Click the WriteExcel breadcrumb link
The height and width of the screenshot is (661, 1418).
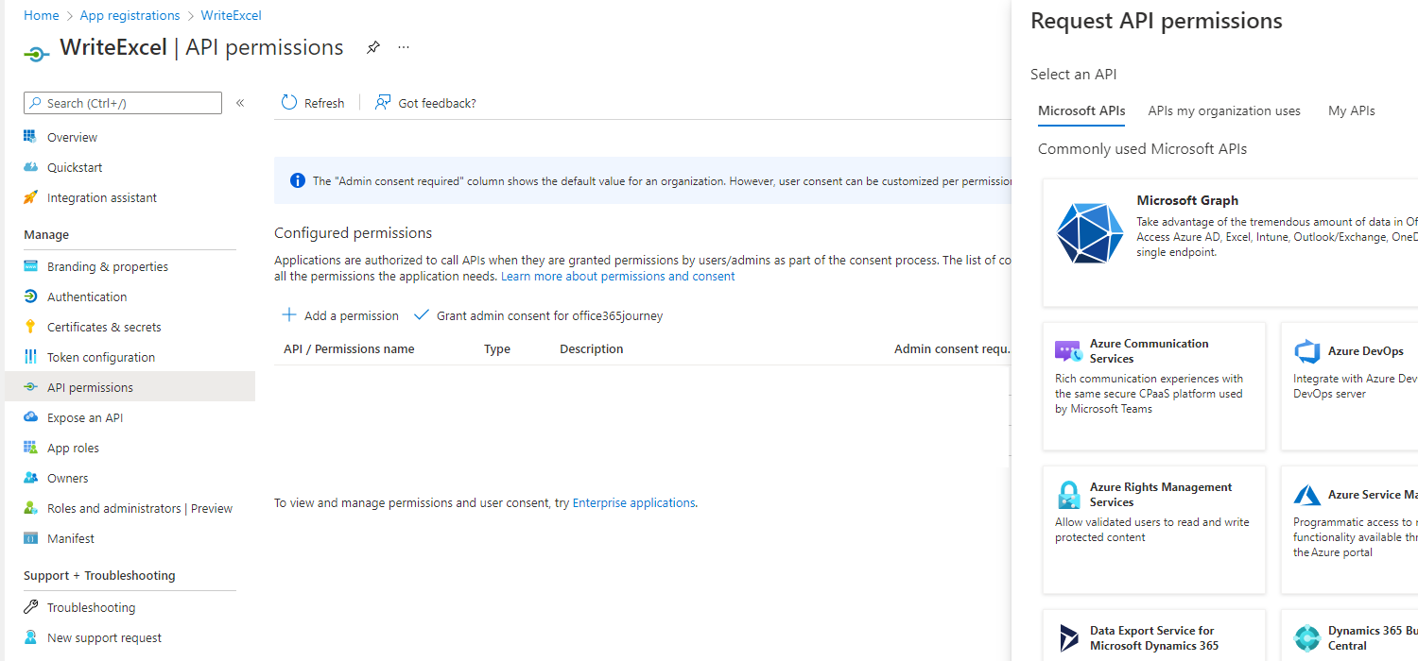tap(231, 15)
